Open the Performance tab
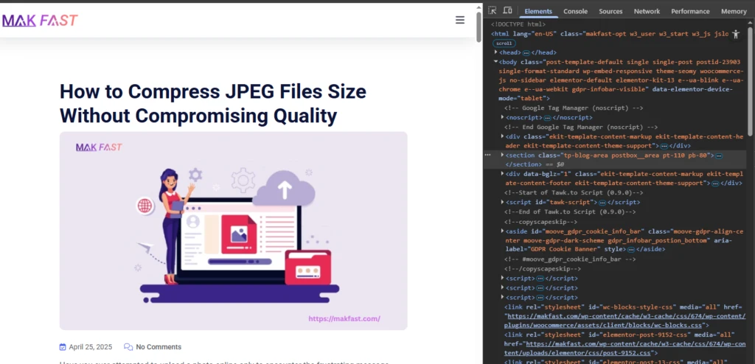Screen dimensions: 755x364 (x=690, y=11)
